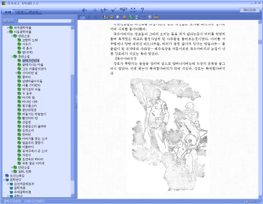Viewport: 263px width, 204px height.
Task: Select 세 총사 in the tree
Action: click(27, 48)
